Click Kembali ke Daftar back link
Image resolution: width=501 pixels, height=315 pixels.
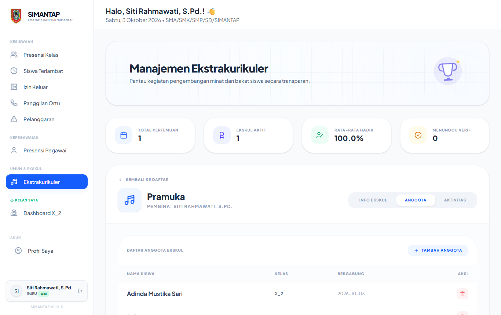(x=144, y=179)
